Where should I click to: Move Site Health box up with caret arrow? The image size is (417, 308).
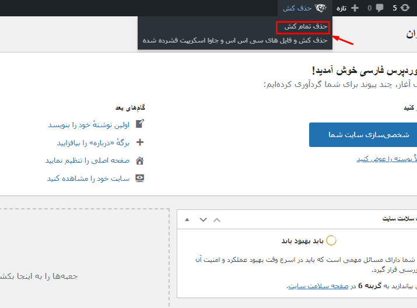point(217,220)
